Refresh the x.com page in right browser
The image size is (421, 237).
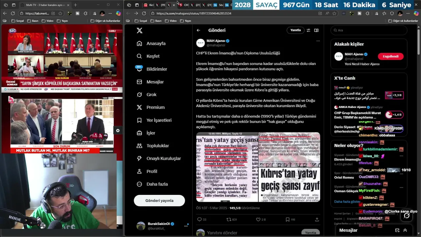click(144, 13)
